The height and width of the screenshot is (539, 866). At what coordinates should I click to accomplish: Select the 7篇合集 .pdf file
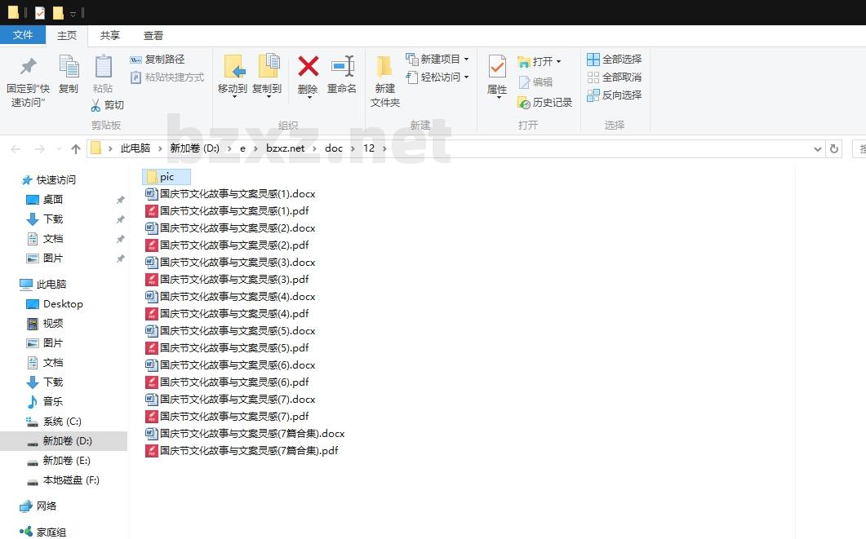coord(248,451)
